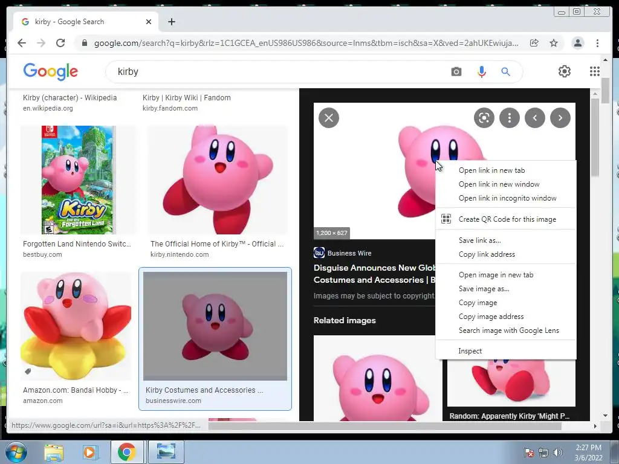Image resolution: width=619 pixels, height=464 pixels.
Task: Open the Official Home of Kirby thumbnail
Action: pyautogui.click(x=217, y=180)
